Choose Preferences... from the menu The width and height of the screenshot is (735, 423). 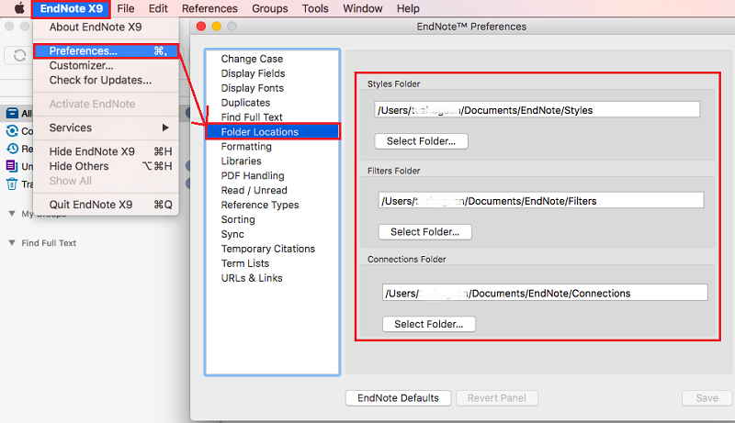pos(106,51)
